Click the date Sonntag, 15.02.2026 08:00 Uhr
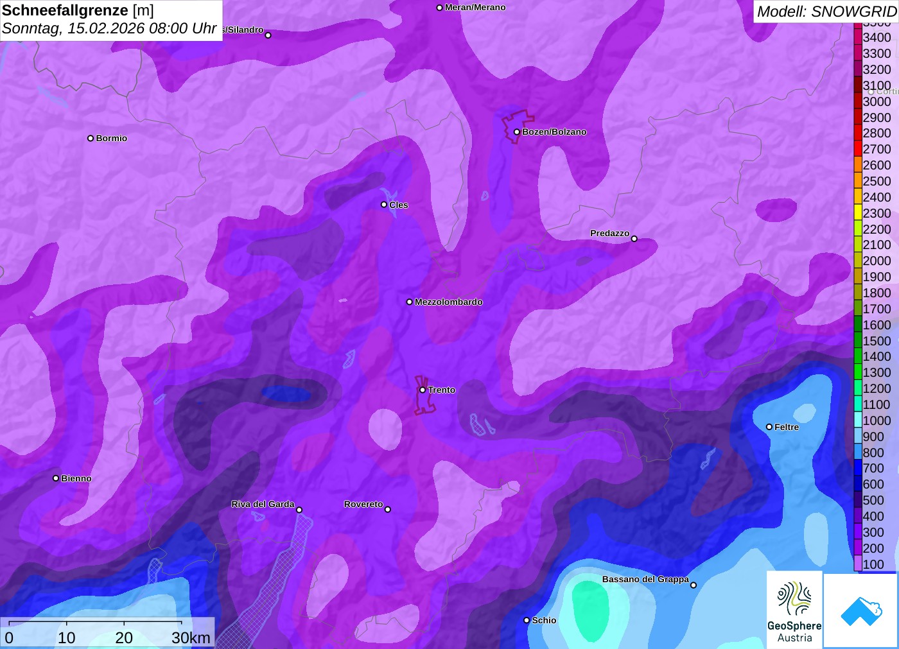This screenshot has width=899, height=649. coord(109,29)
